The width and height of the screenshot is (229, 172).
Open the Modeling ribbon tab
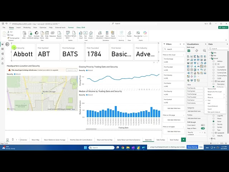pyautogui.click(x=27, y=28)
